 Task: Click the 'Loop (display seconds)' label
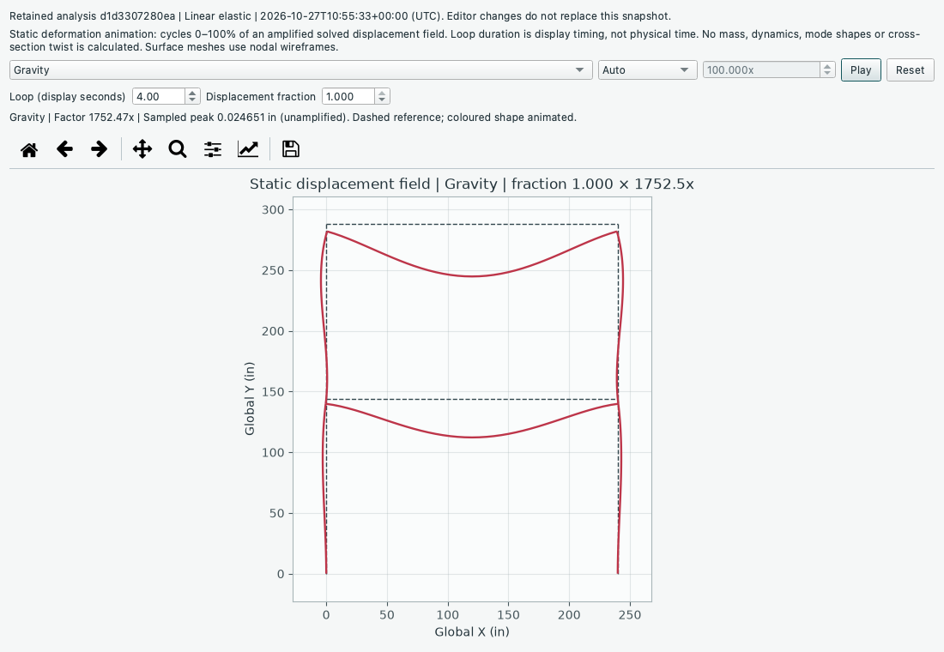click(x=68, y=96)
